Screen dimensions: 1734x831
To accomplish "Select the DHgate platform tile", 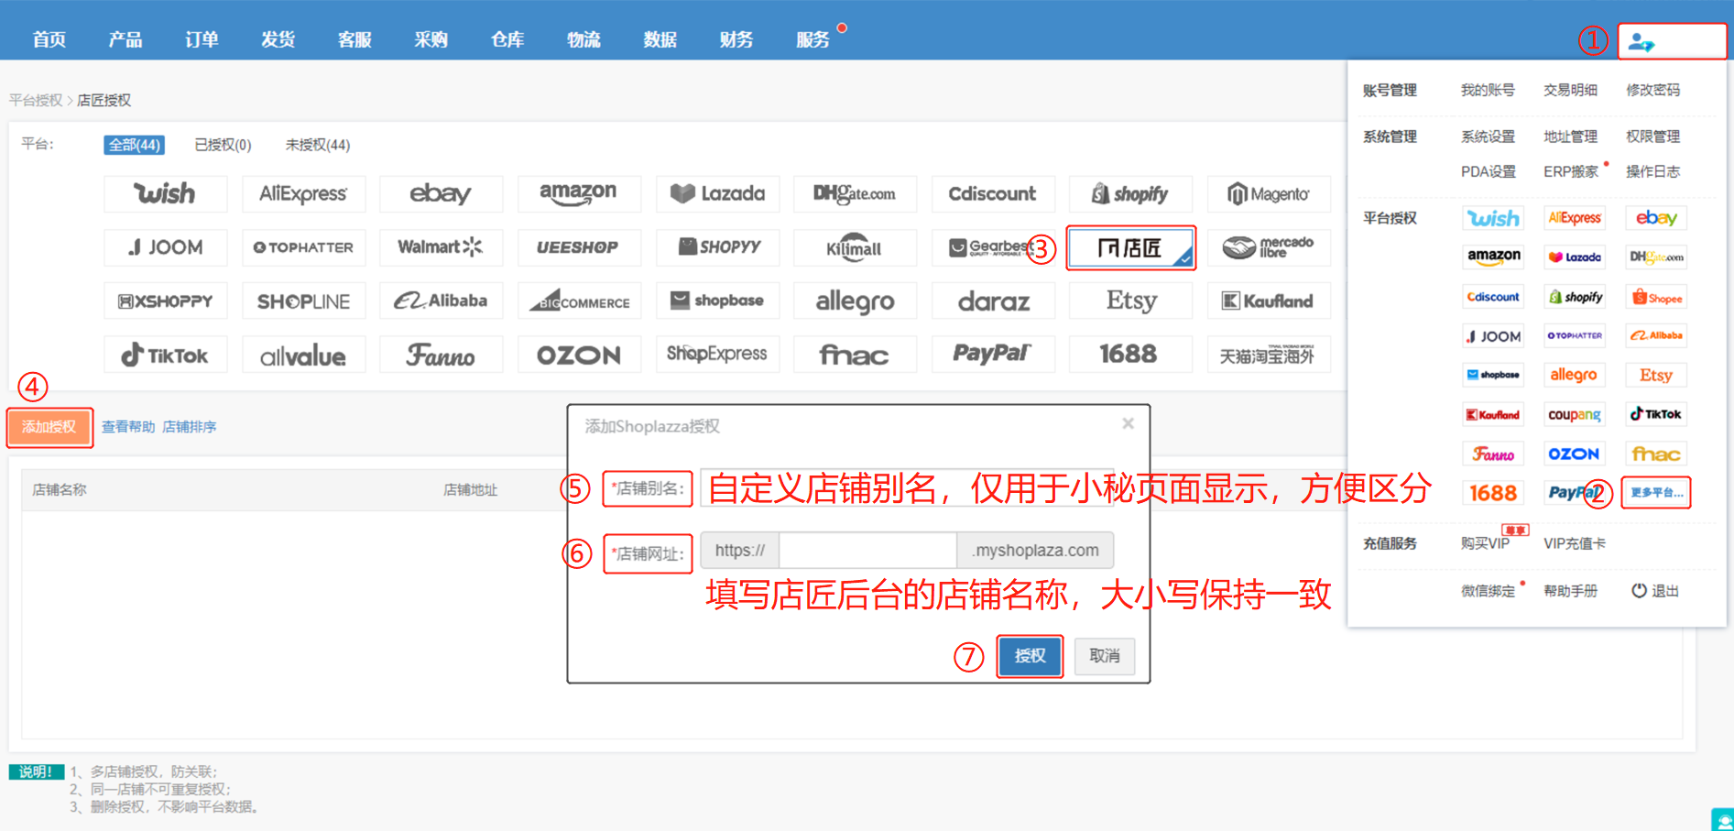I will coord(855,194).
